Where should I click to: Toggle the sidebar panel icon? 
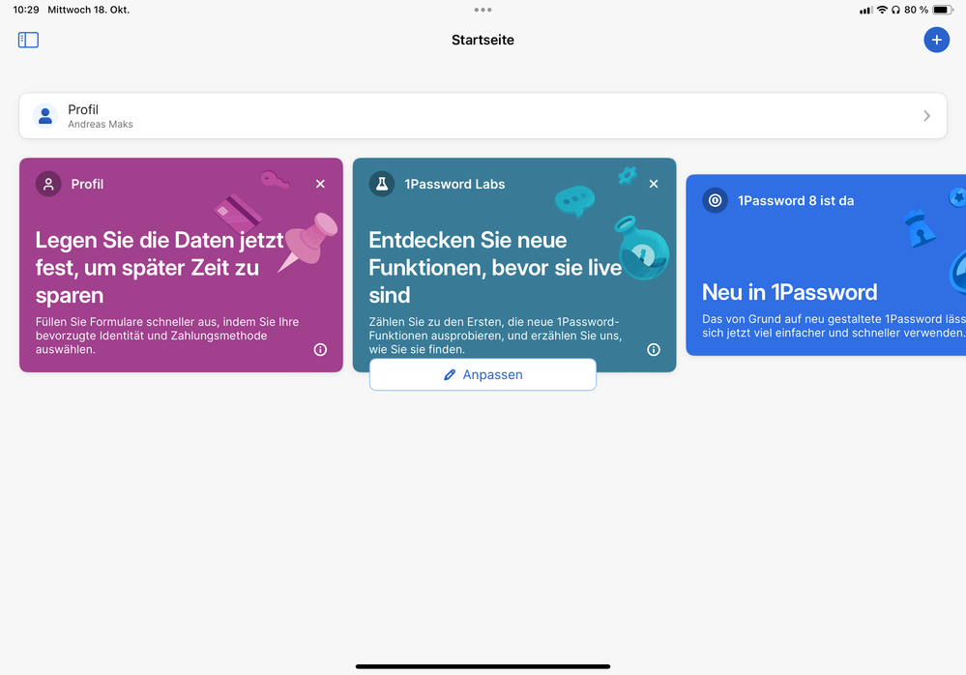tap(28, 40)
